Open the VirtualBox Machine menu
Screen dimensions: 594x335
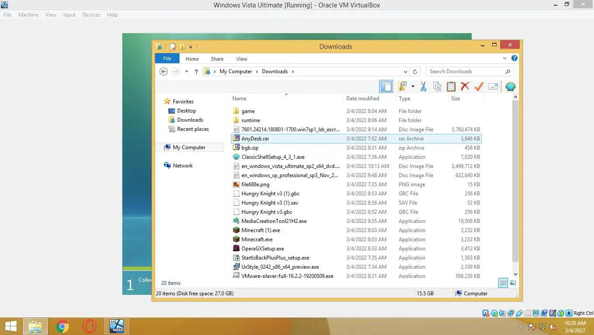(x=28, y=14)
